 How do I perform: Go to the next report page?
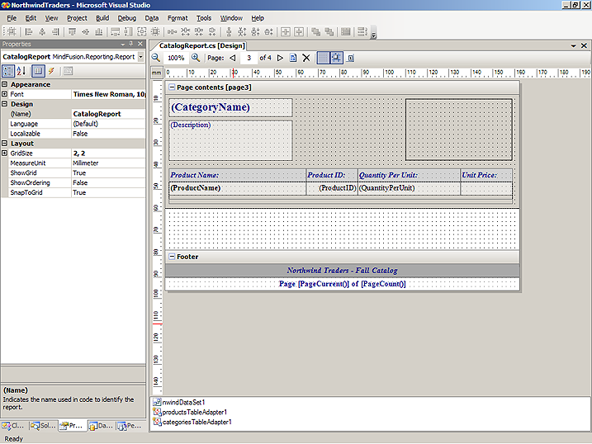tap(280, 58)
